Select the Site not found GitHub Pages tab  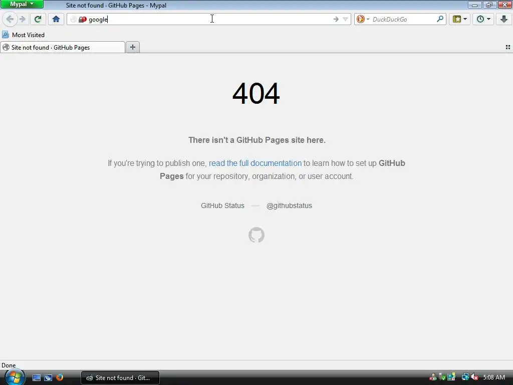tap(63, 48)
